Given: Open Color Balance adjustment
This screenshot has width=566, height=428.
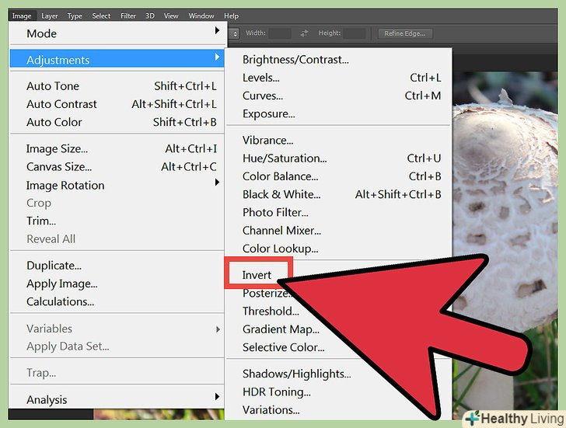Looking at the screenshot, I should click(339, 176).
